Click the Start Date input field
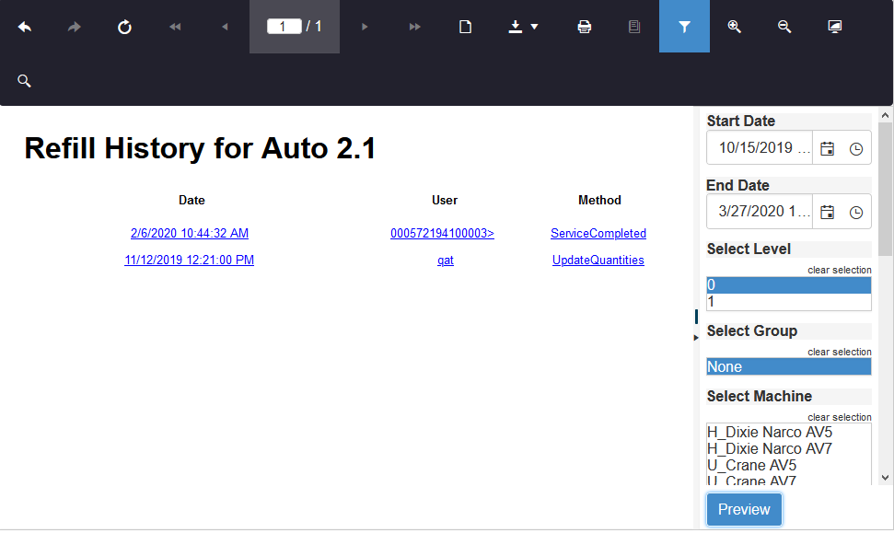 760,147
